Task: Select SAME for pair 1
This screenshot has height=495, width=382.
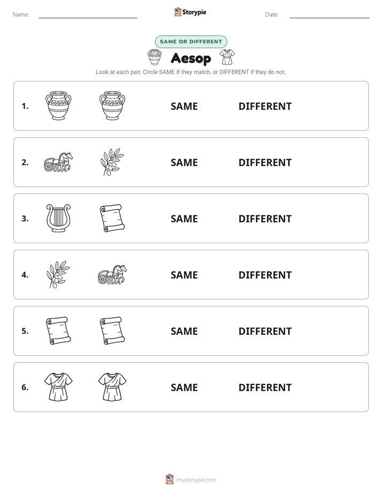Action: tap(184, 107)
